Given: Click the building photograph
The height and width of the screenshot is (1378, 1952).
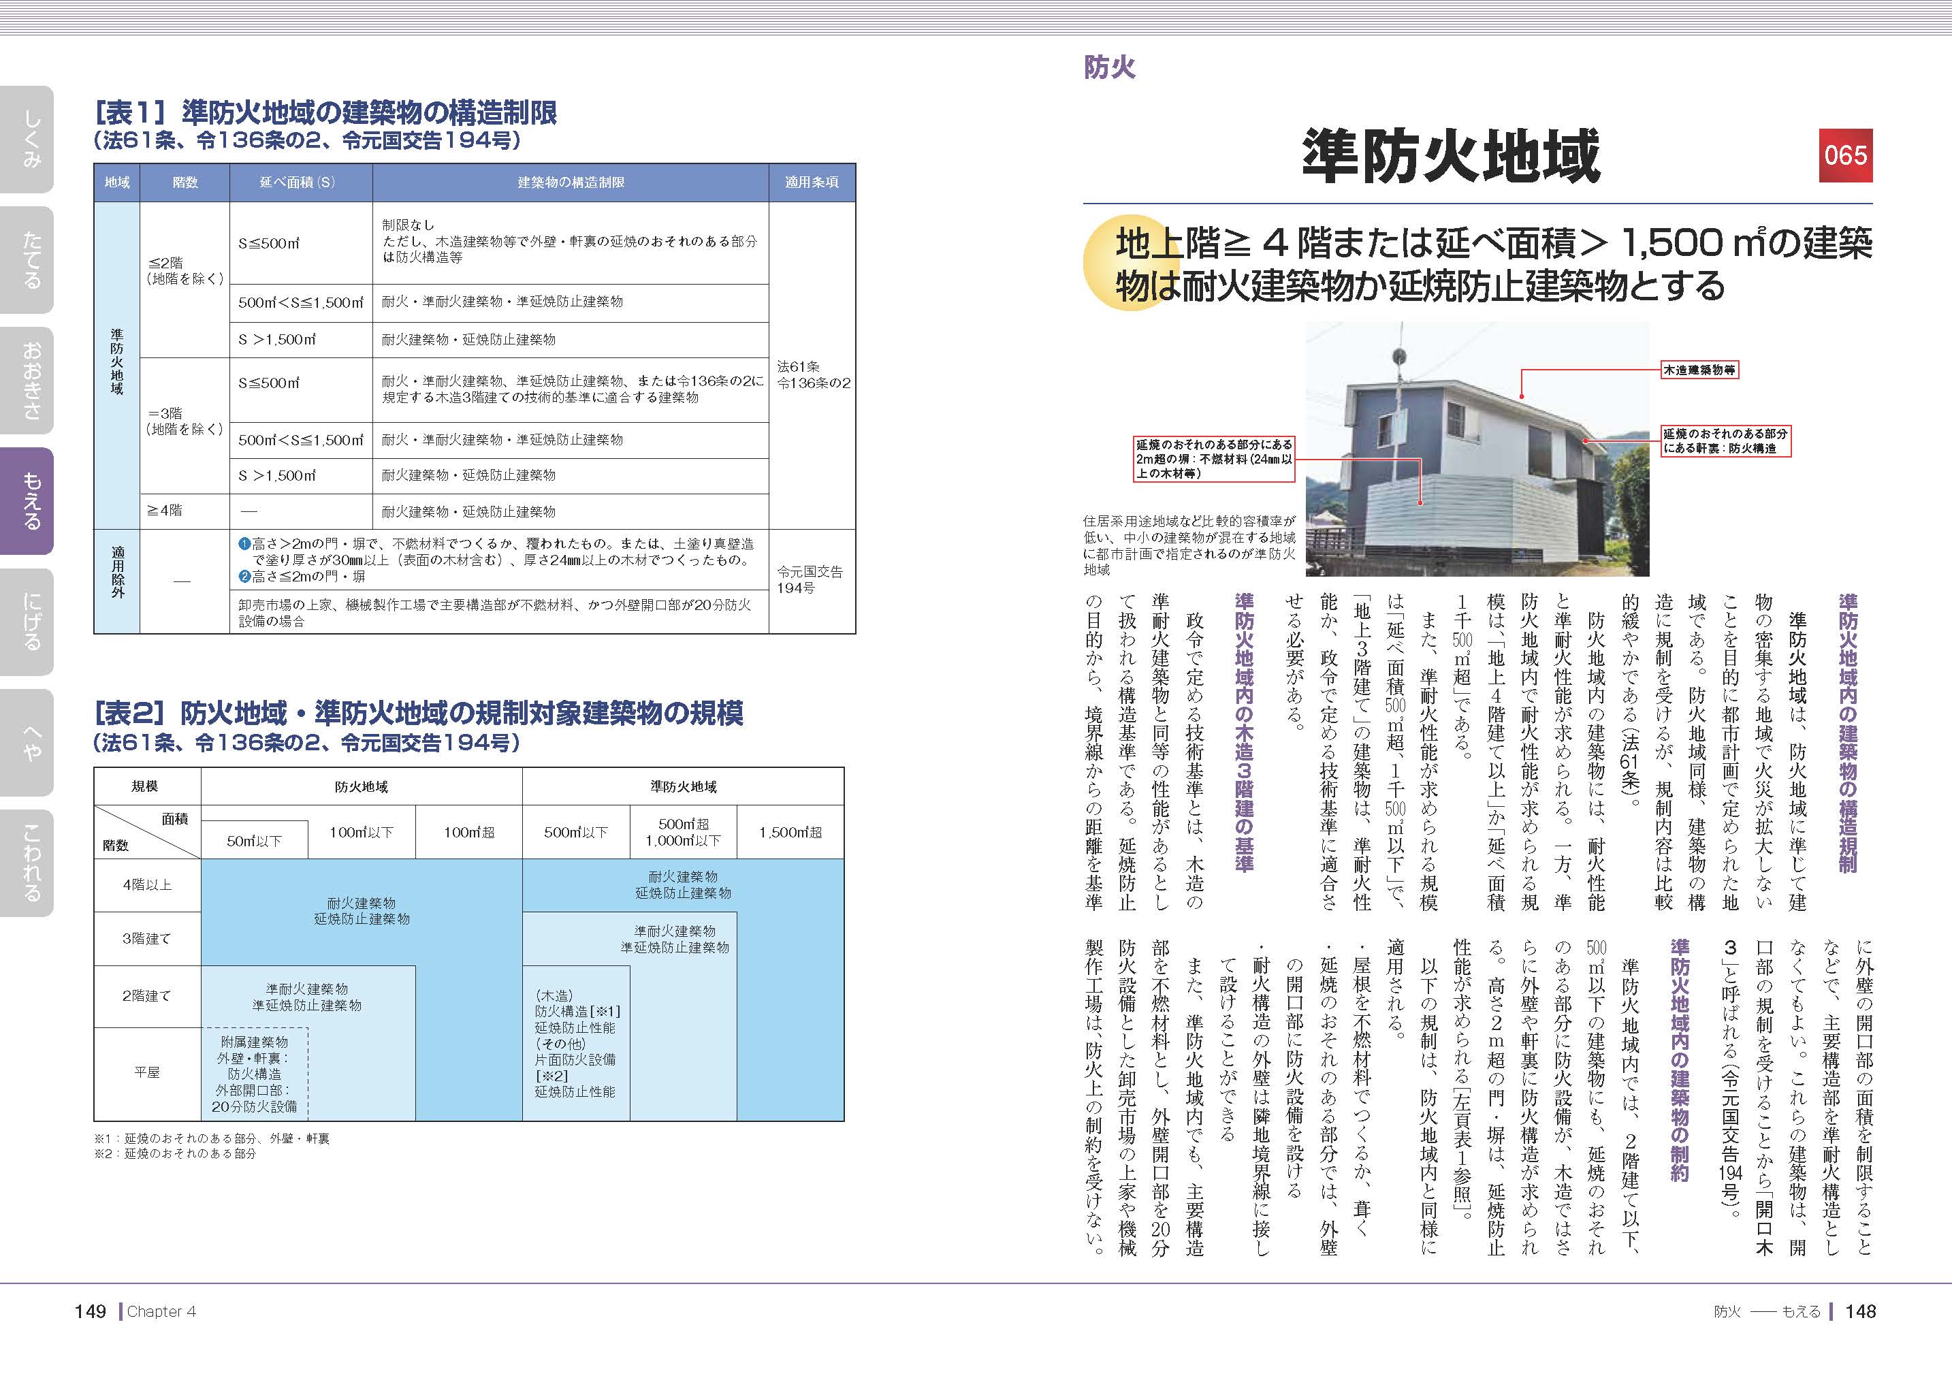Looking at the screenshot, I should 1477,449.
